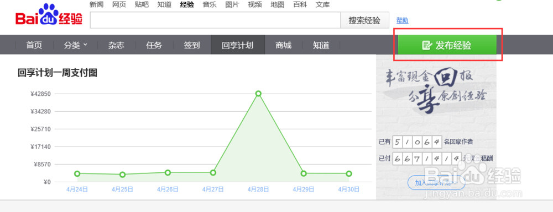Click the 4月30日 date label
553x212 pixels.
349,189
